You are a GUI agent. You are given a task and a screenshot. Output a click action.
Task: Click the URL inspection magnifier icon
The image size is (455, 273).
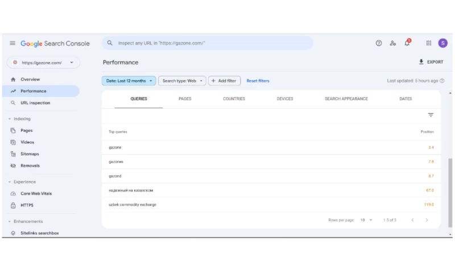13,103
